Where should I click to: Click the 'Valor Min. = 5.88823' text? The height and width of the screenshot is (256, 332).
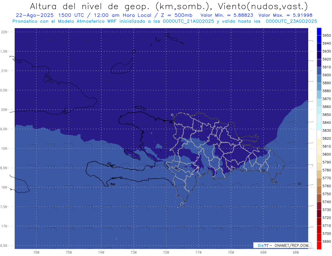pos(227,15)
